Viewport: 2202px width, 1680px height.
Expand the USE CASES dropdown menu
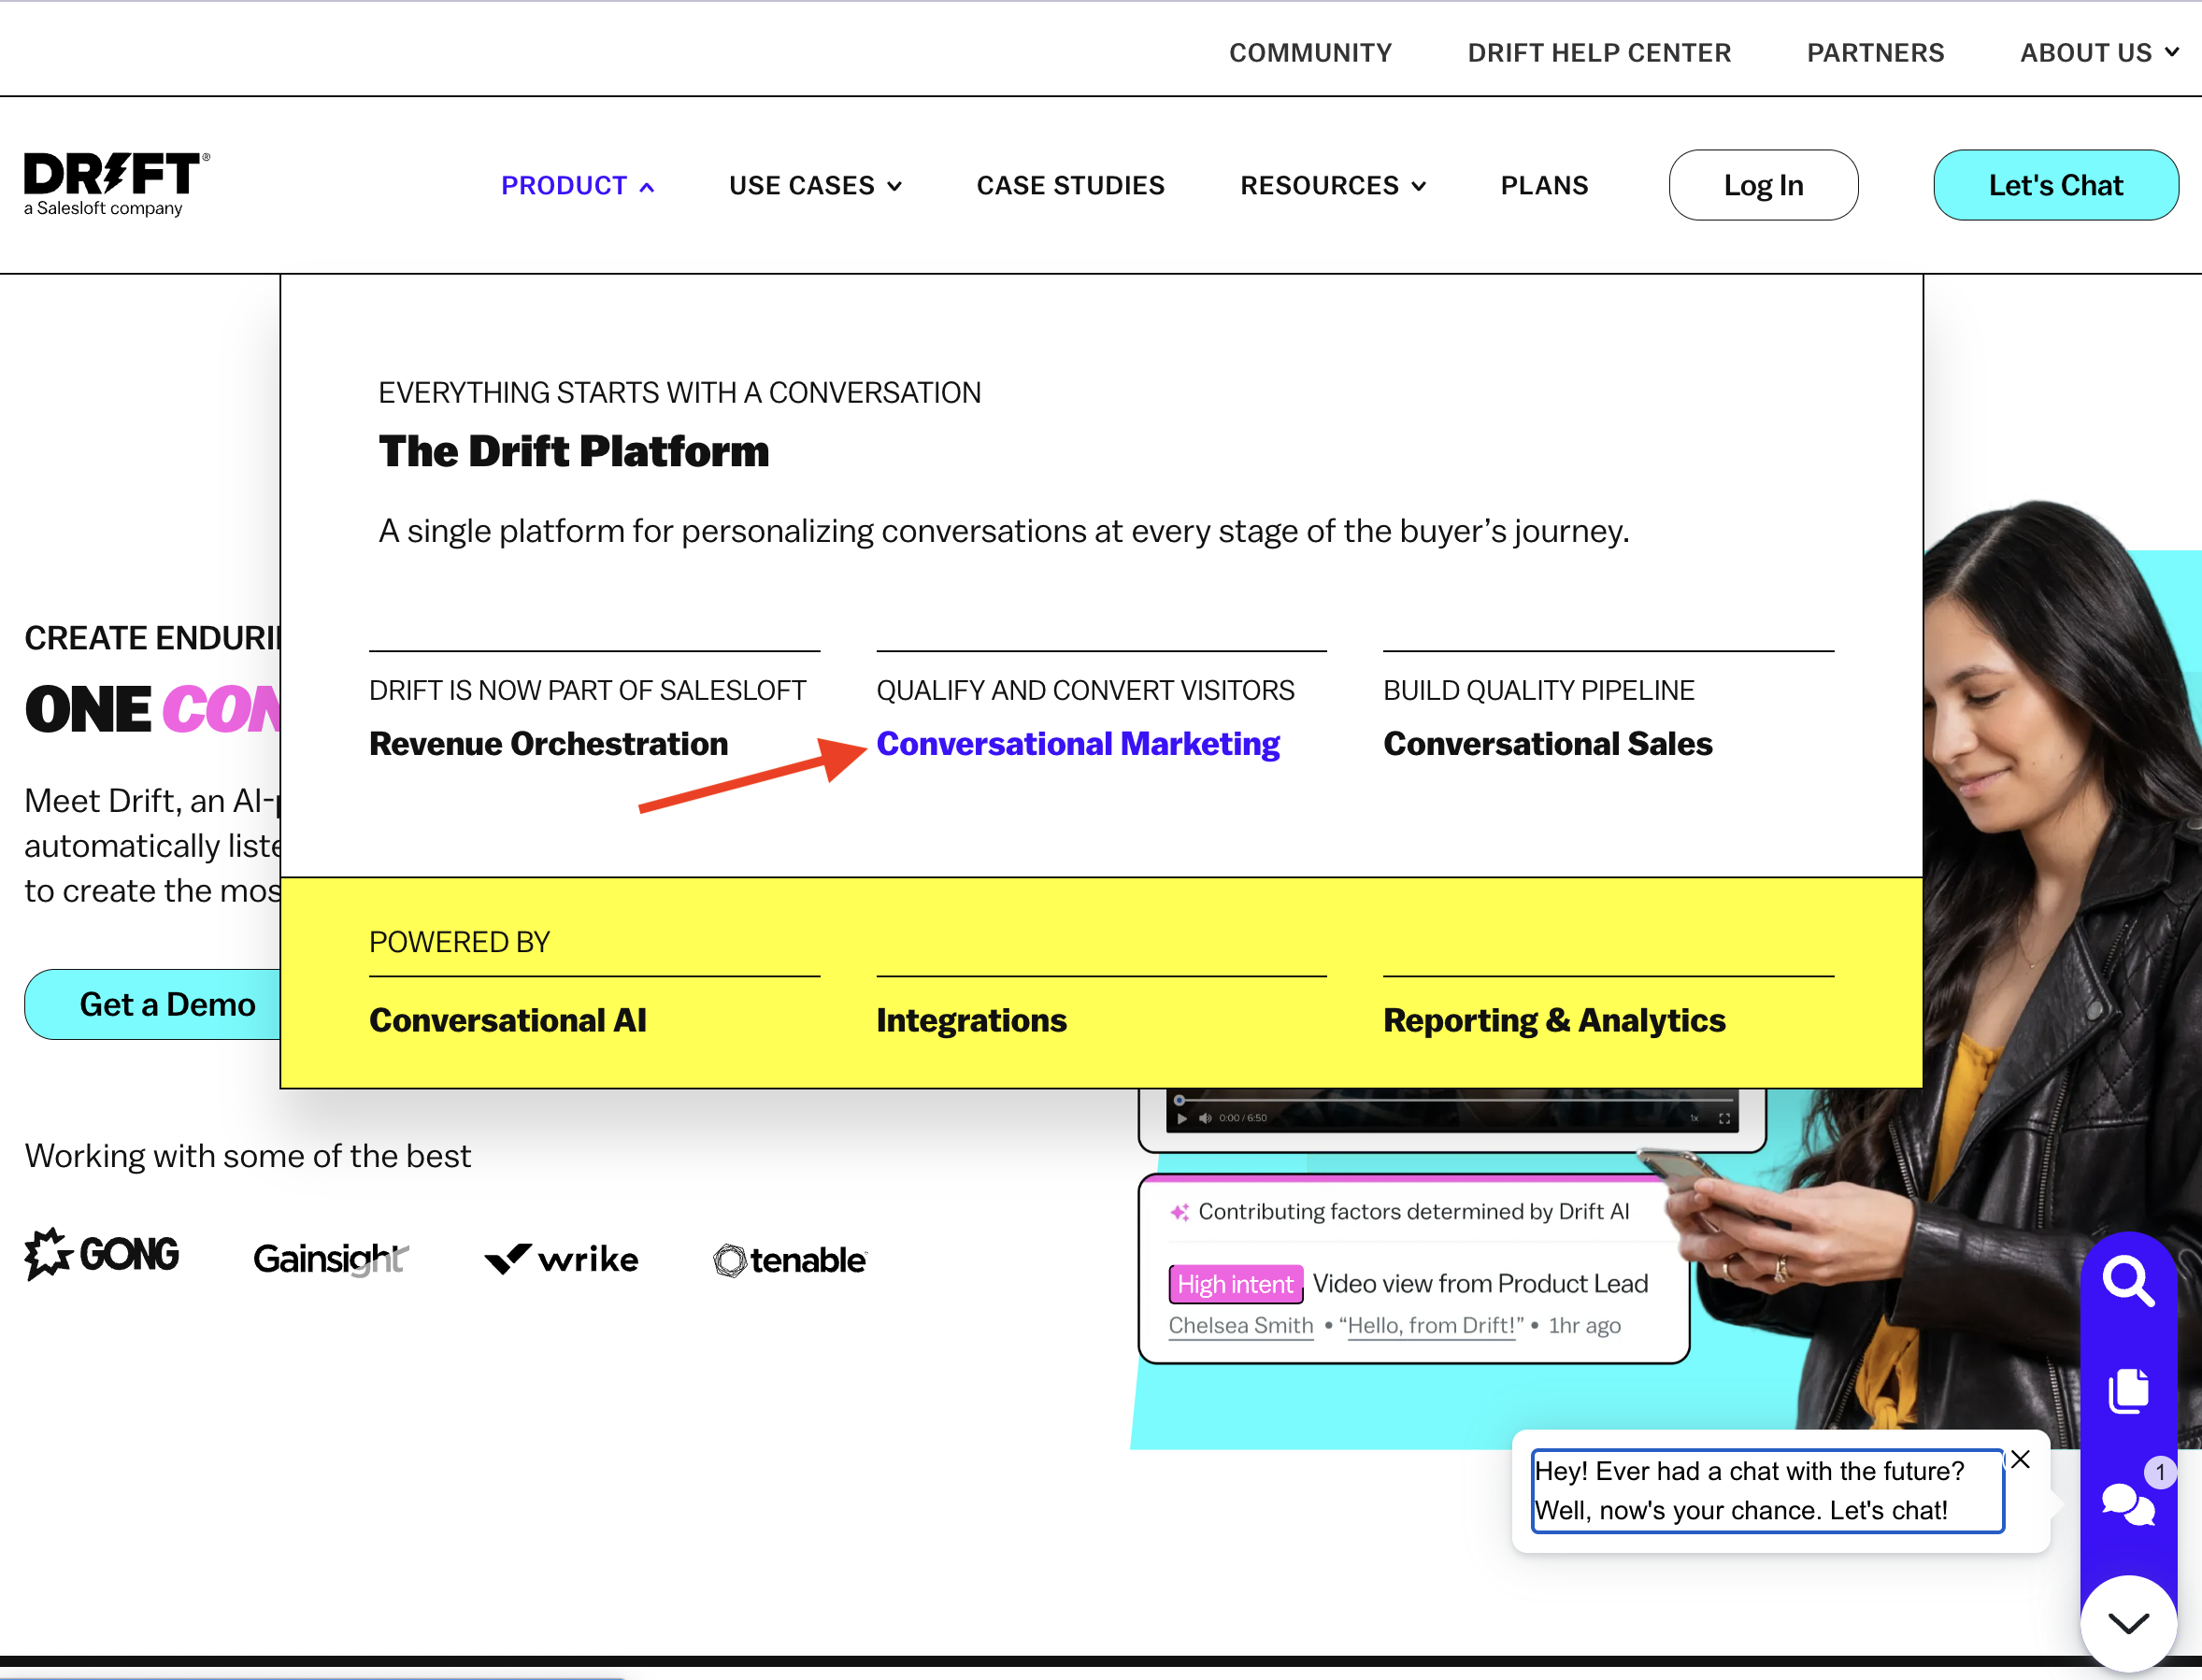point(817,183)
